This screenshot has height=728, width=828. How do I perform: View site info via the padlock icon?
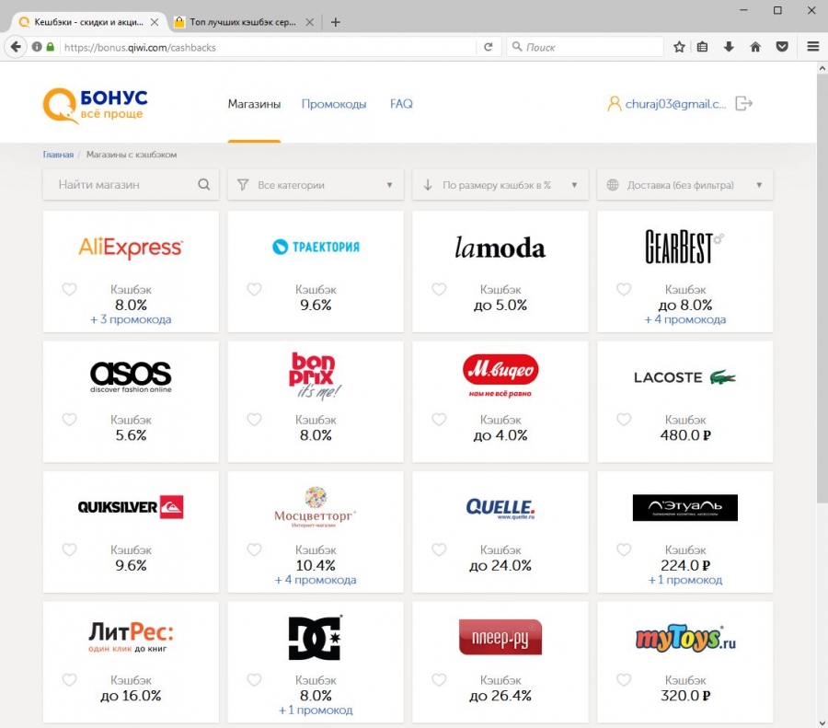tap(51, 47)
